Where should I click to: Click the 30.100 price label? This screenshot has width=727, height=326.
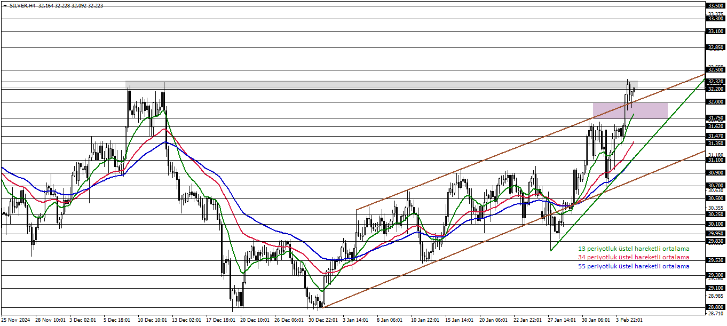point(715,224)
